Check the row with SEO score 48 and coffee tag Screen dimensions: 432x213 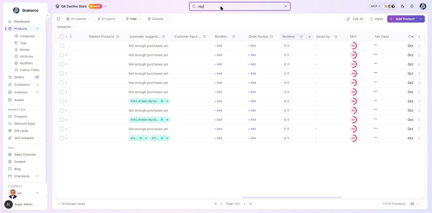(x=62, y=101)
